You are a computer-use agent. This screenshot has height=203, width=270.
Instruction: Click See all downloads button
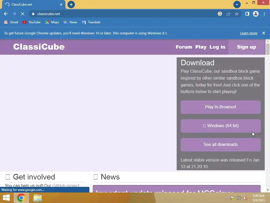[221, 145]
